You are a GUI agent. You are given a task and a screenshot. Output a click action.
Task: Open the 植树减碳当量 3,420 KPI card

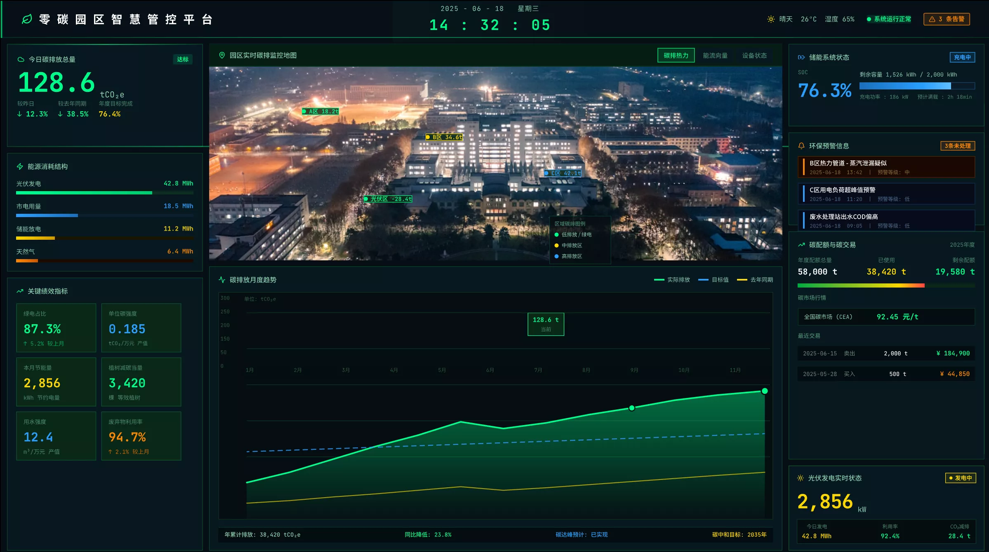[x=141, y=382]
